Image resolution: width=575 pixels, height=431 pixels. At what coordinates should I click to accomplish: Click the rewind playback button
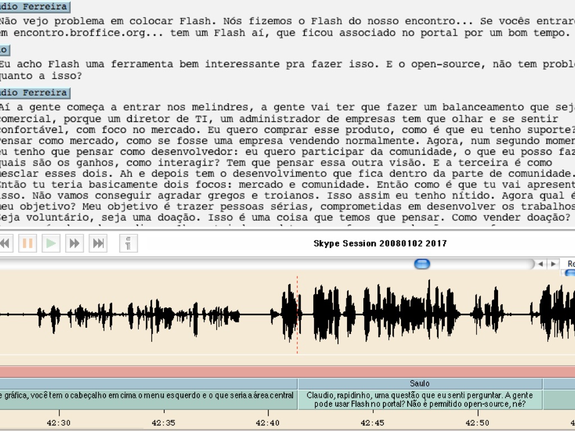click(x=4, y=244)
